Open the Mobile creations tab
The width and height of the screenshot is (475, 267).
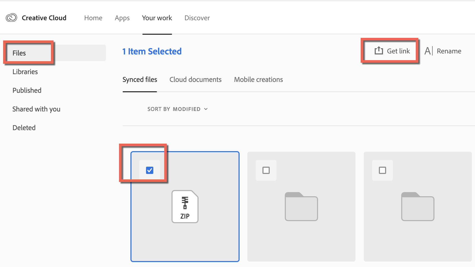258,80
